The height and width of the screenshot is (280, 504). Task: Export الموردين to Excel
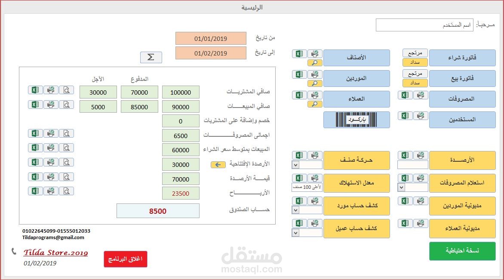299,74
